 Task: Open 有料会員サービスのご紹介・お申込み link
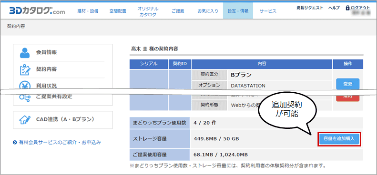(60, 143)
